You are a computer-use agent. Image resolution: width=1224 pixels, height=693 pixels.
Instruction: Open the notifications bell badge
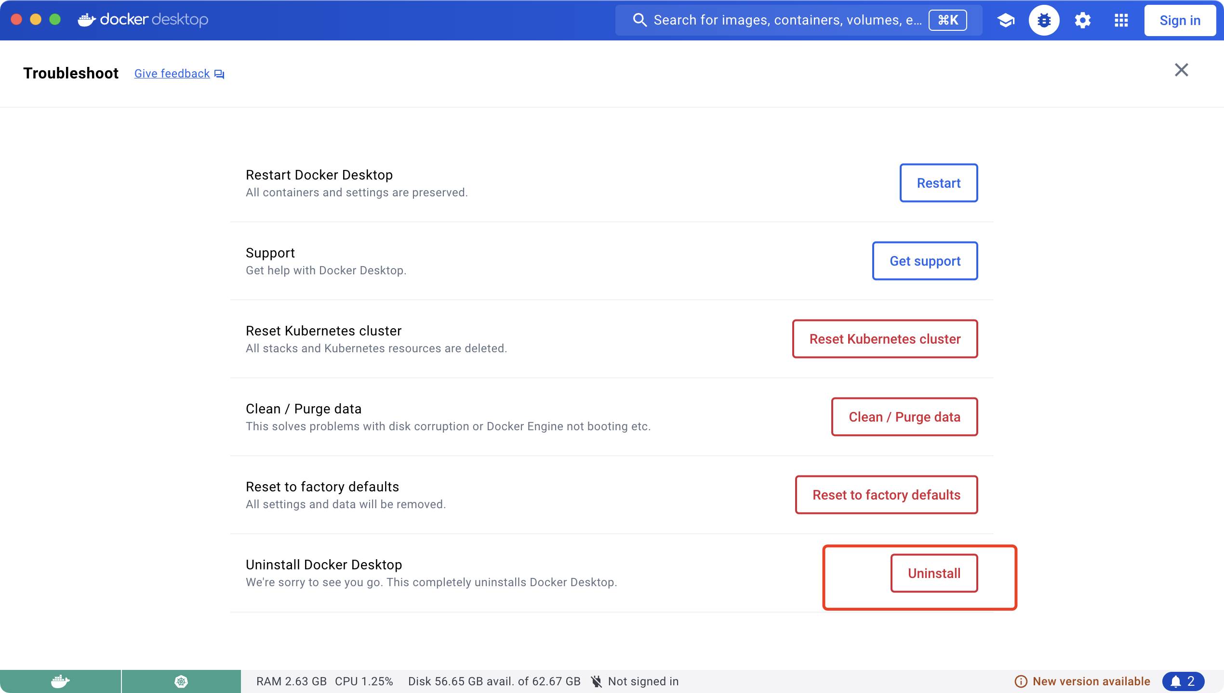point(1183,681)
